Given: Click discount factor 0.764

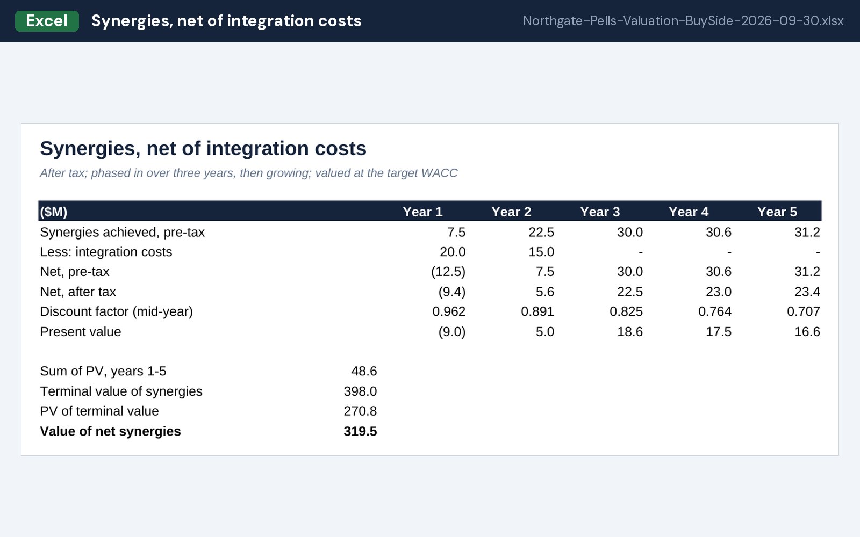Looking at the screenshot, I should (x=715, y=311).
